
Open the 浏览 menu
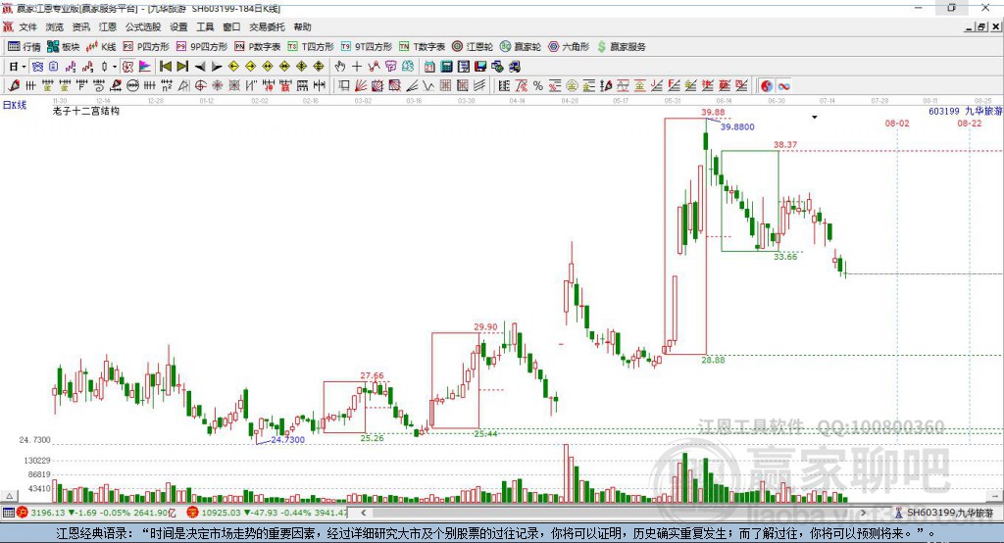click(x=55, y=26)
